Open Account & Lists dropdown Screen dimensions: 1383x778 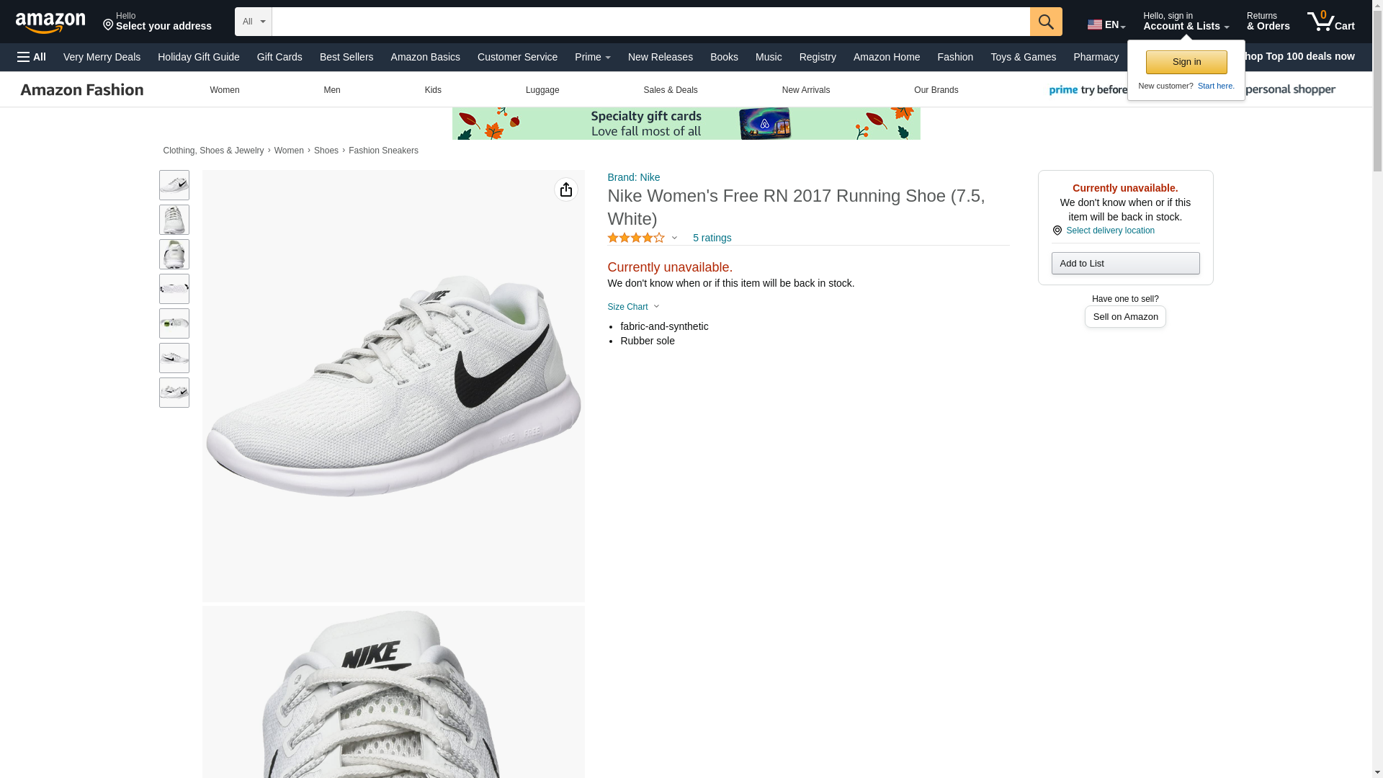(x=1185, y=22)
